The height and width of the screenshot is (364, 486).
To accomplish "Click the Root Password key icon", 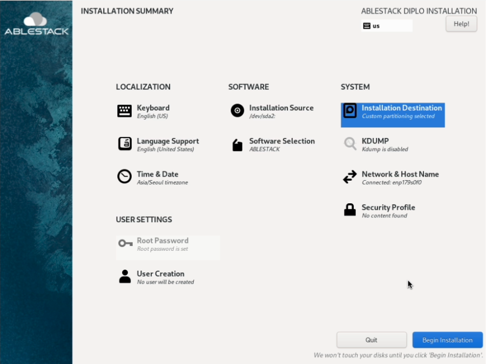I will (125, 244).
